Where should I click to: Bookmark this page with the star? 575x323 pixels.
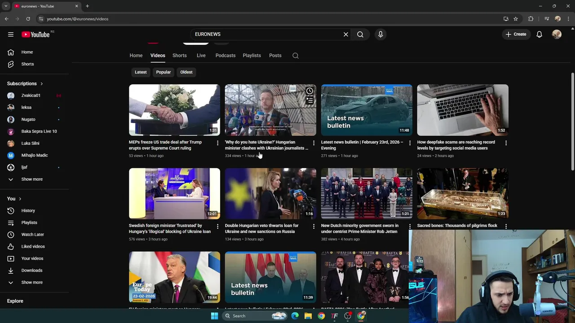point(516,19)
